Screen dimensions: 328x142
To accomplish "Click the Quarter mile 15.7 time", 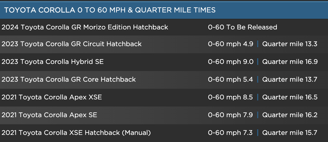I will pyautogui.click(x=290, y=133).
